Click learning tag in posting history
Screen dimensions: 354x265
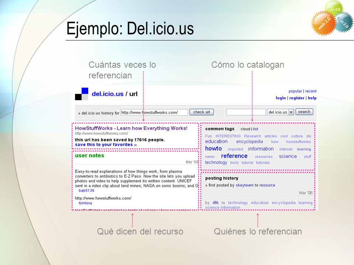point(305,203)
